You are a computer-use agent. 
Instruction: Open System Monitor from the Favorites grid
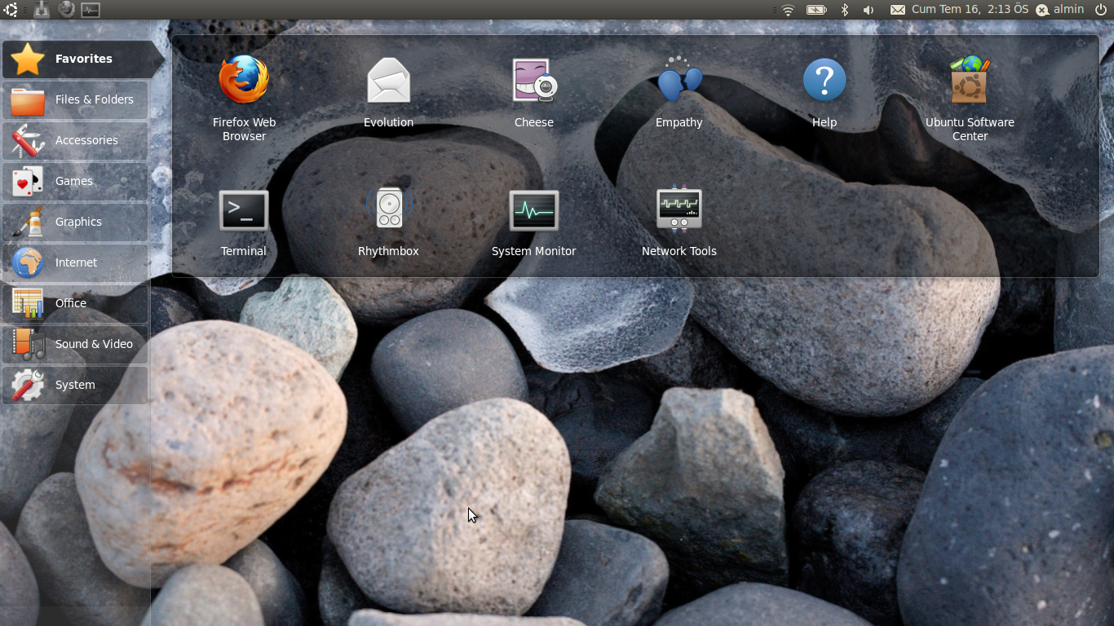pos(534,223)
